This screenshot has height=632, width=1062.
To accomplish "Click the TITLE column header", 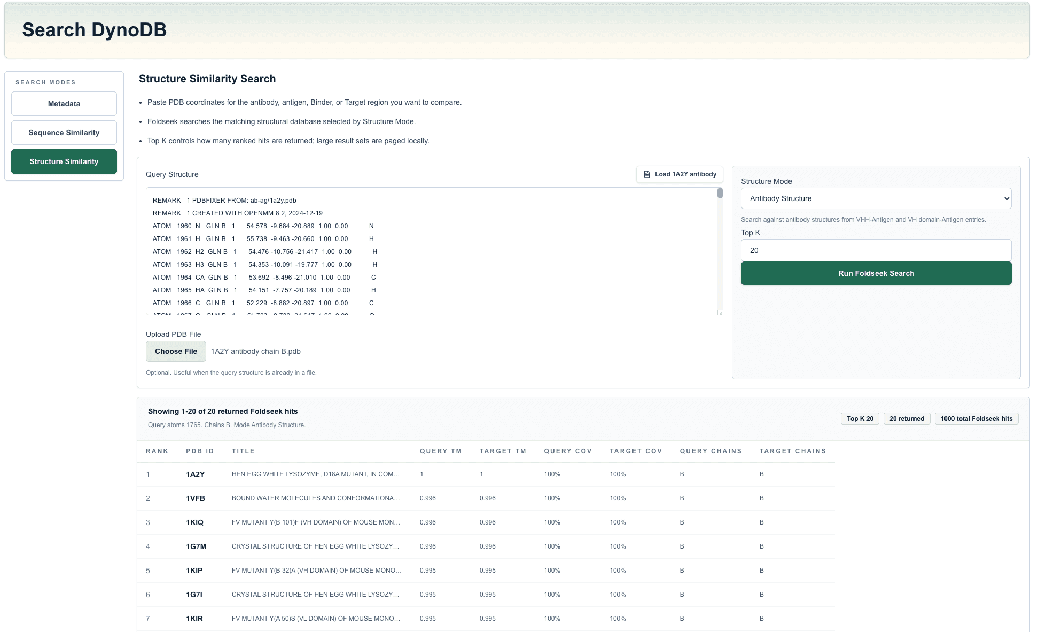I will (x=243, y=451).
